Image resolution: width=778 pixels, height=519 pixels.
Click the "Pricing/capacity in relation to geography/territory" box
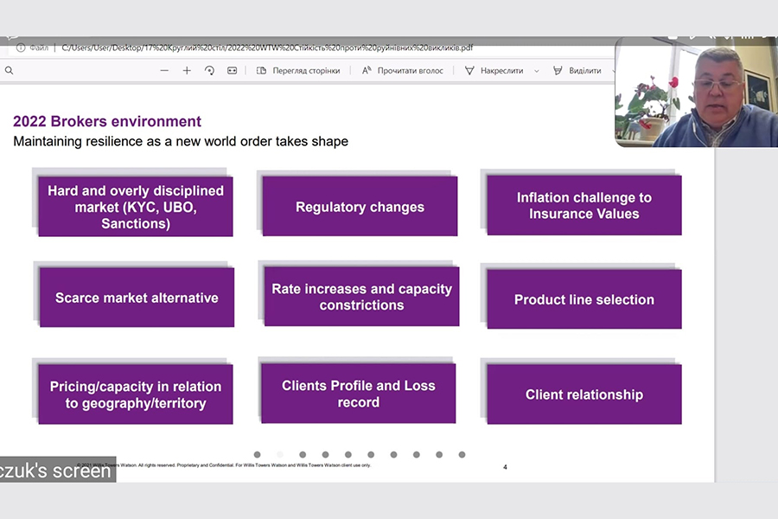pos(136,394)
